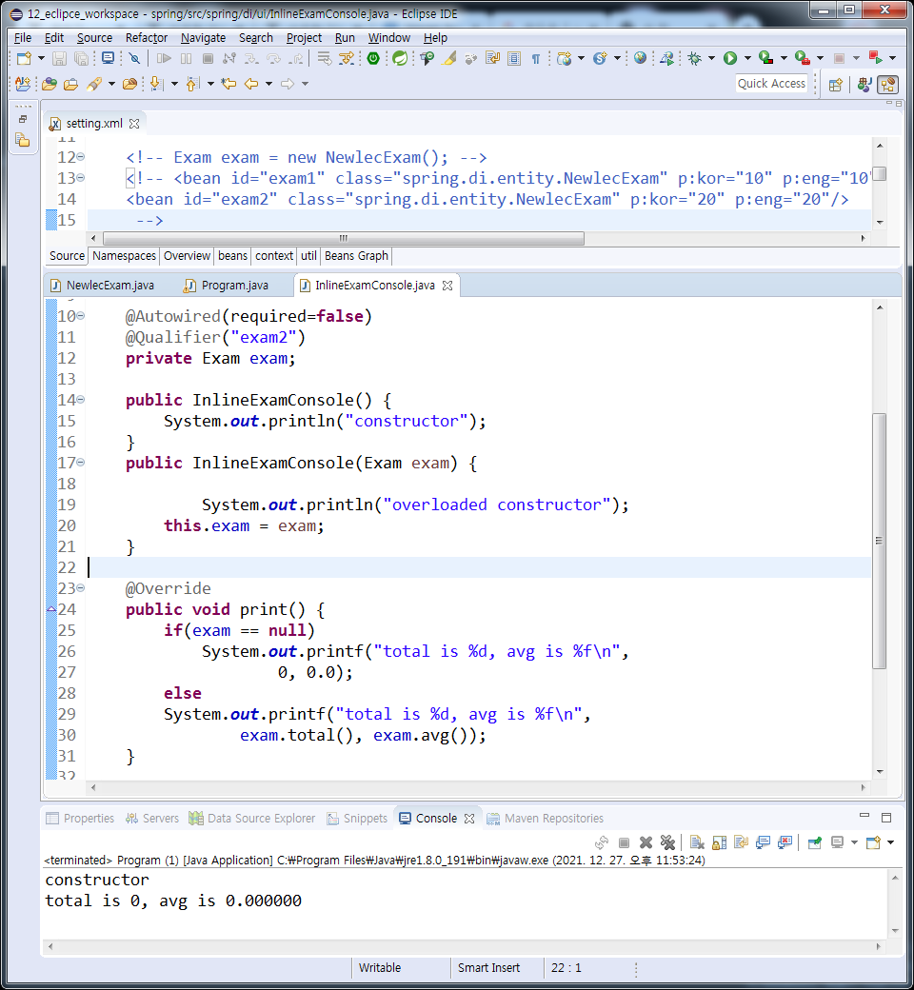Click the Quick Access search field
Image resolution: width=914 pixels, height=990 pixels.
[x=771, y=84]
